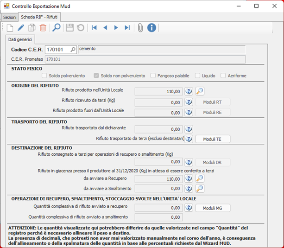Image resolution: width=284 pixels, height=248 pixels.
Task: Click the Moduli MG button
Action: (212, 208)
